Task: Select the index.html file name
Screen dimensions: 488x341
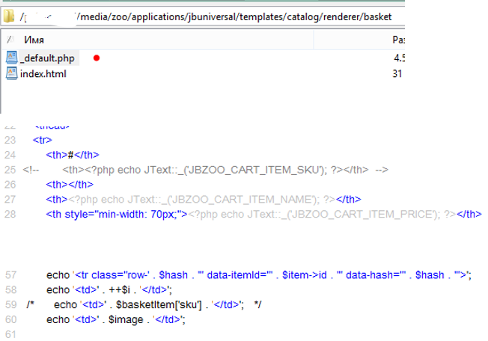Action: (43, 73)
